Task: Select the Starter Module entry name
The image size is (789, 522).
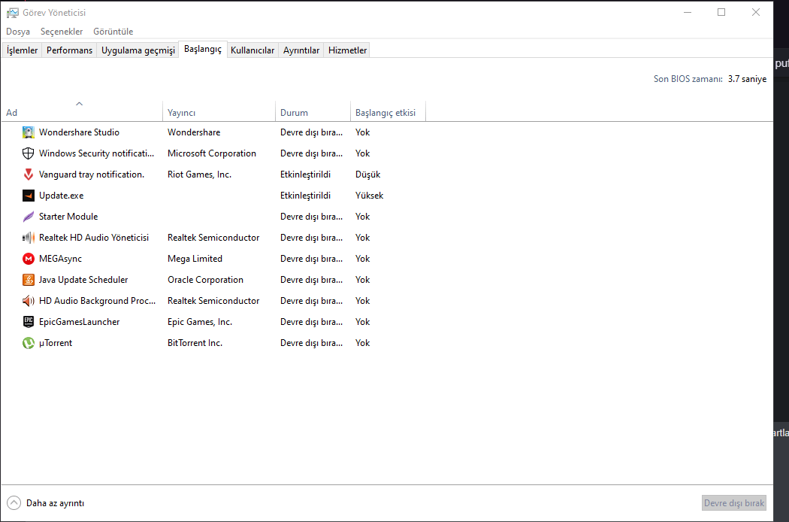Action: [68, 217]
